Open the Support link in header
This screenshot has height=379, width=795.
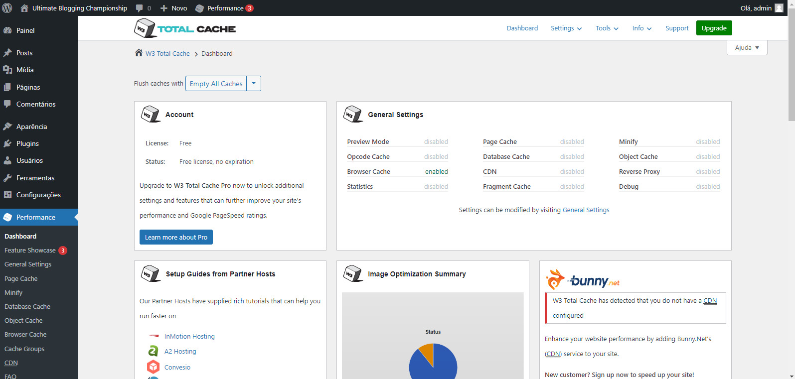677,28
